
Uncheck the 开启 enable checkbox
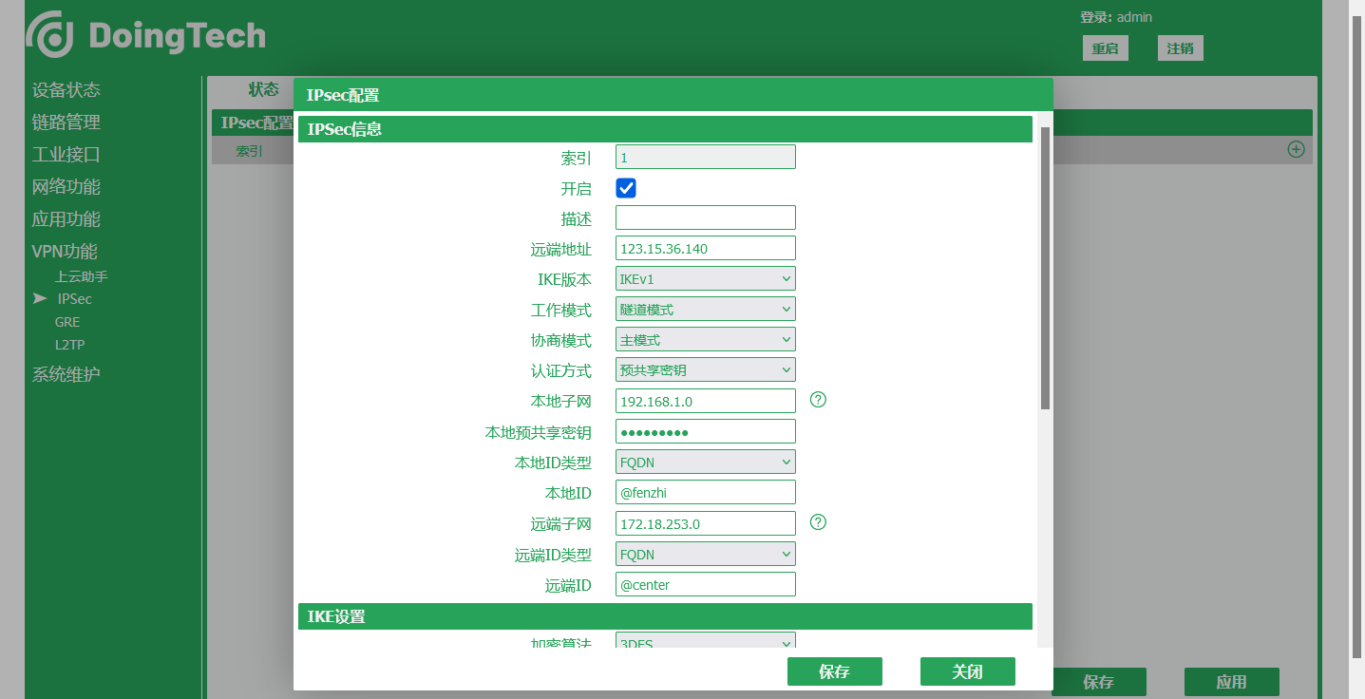pyautogui.click(x=626, y=188)
